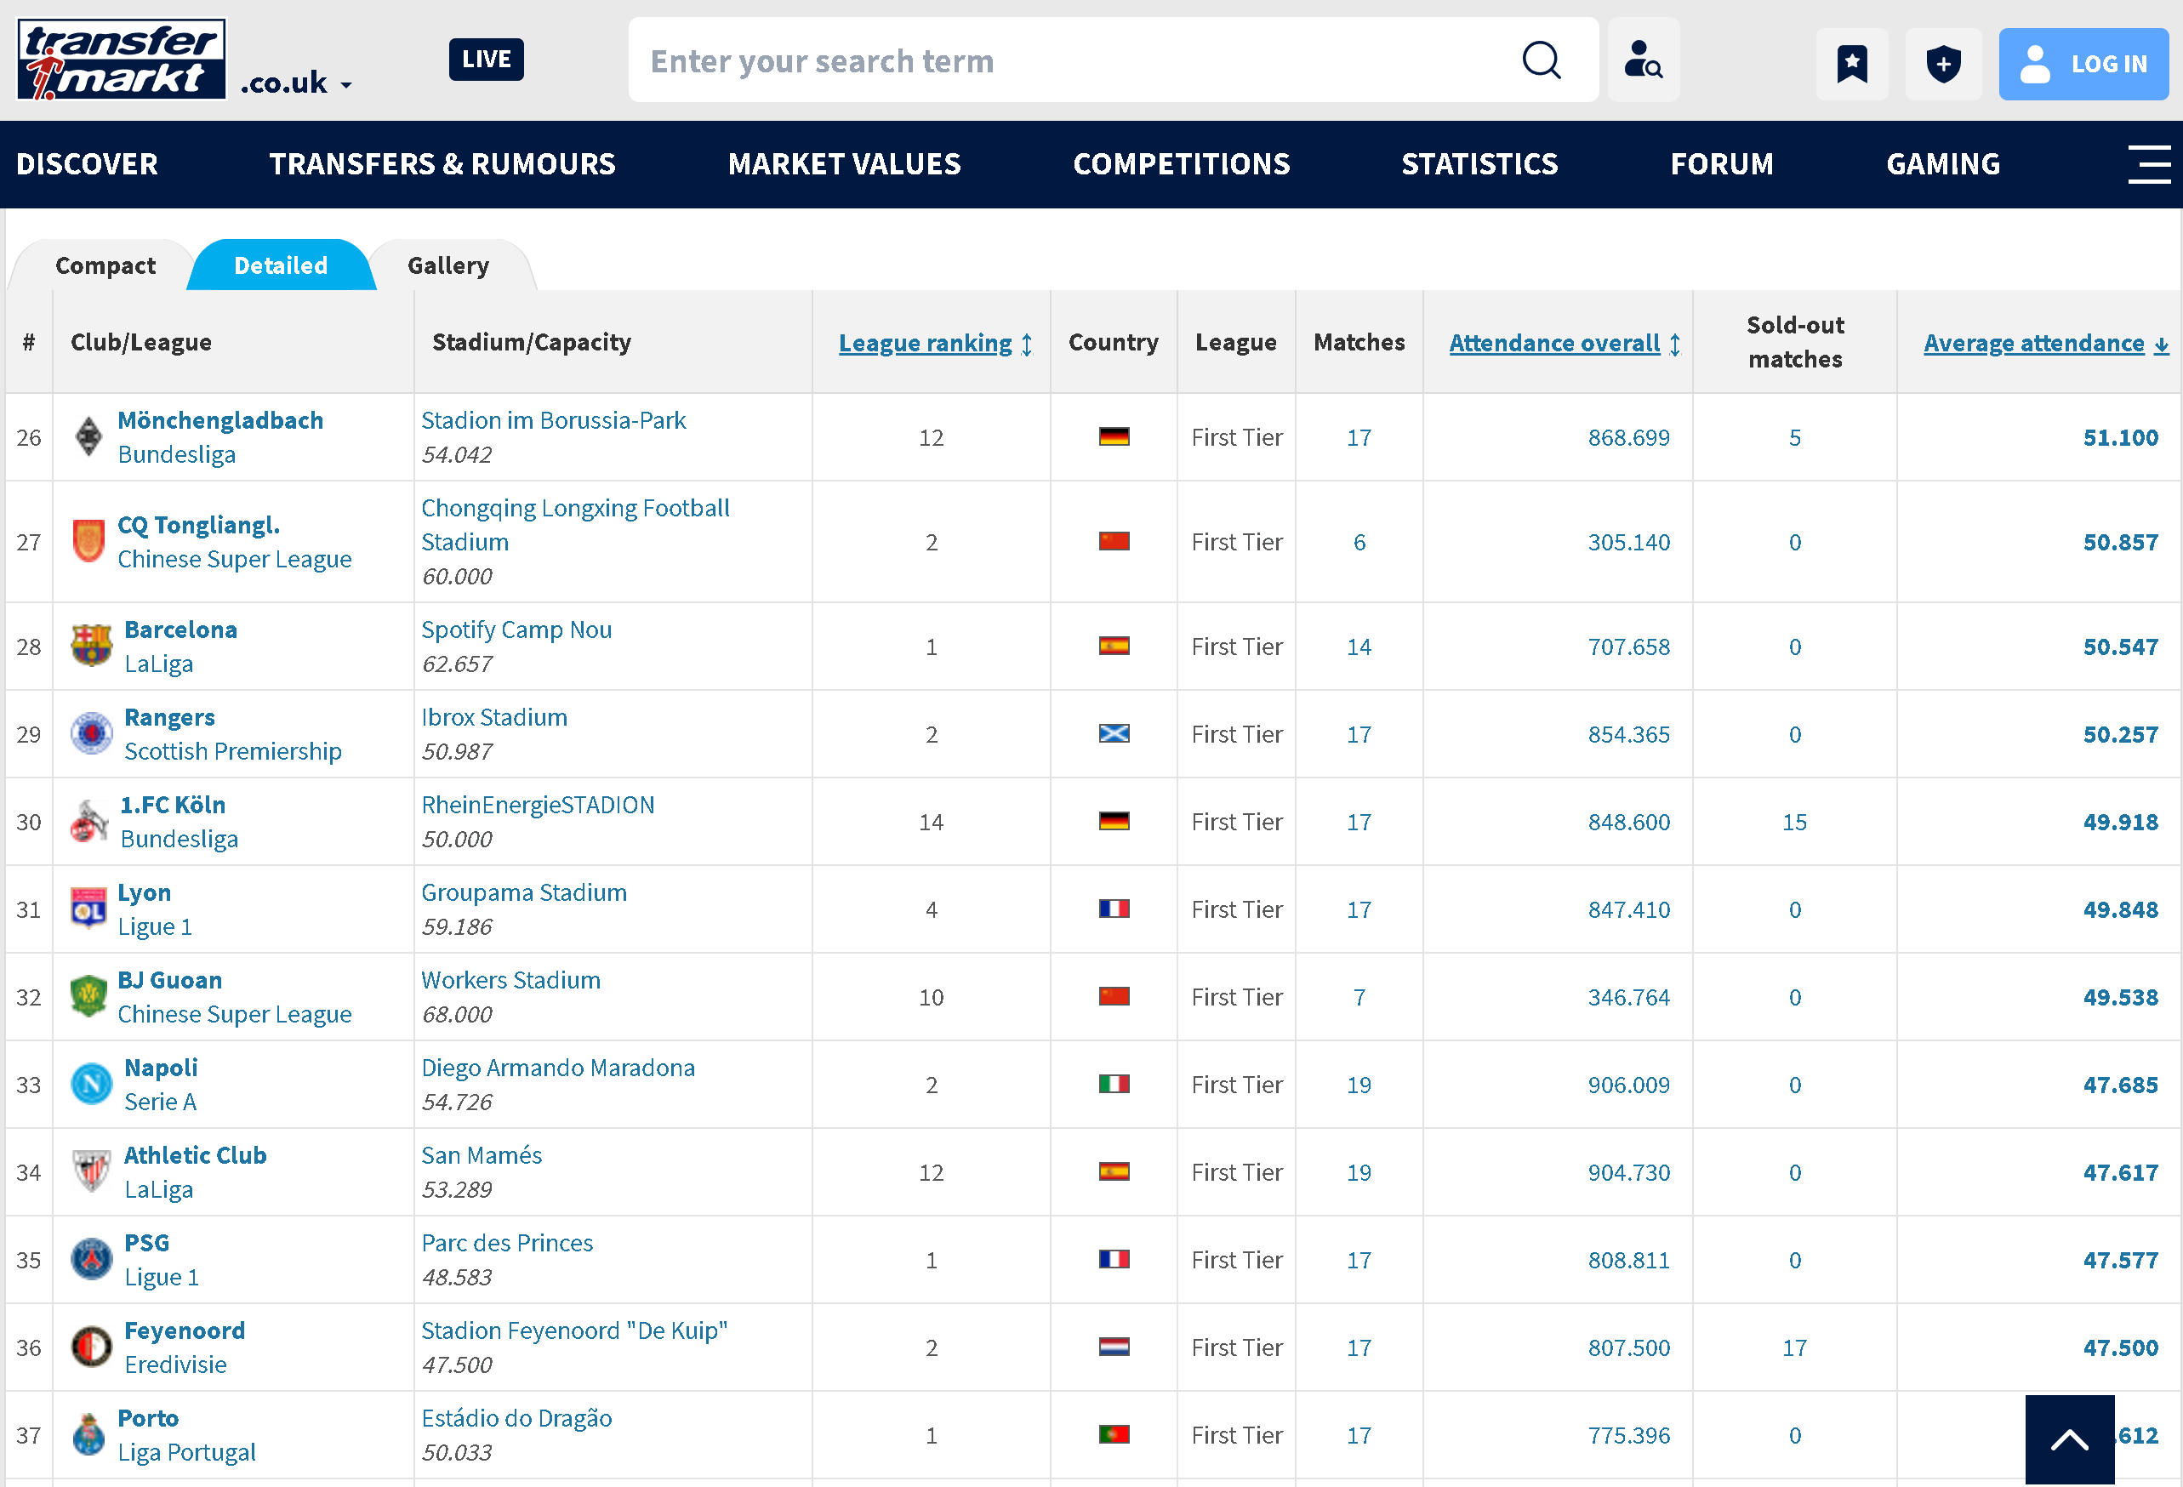Click the LIVE button

(486, 60)
